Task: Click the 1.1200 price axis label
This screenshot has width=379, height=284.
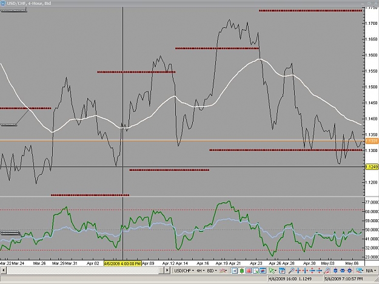Action: click(371, 182)
